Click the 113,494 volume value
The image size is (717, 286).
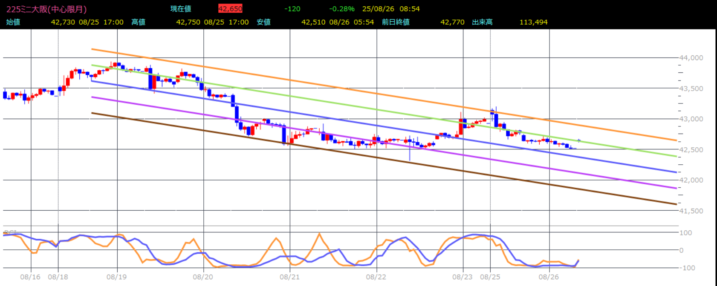533,22
